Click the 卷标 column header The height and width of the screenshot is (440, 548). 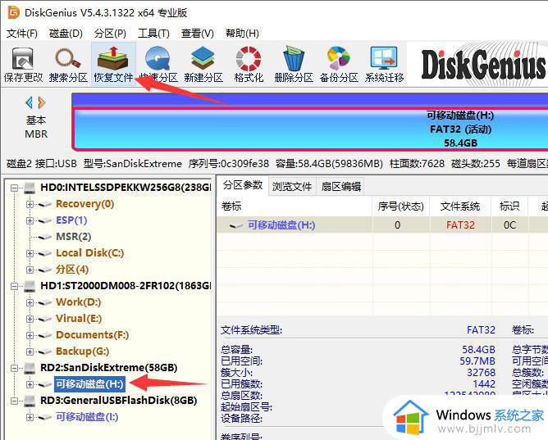coord(295,206)
